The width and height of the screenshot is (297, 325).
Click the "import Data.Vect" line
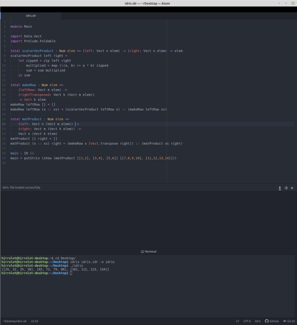point(26,36)
